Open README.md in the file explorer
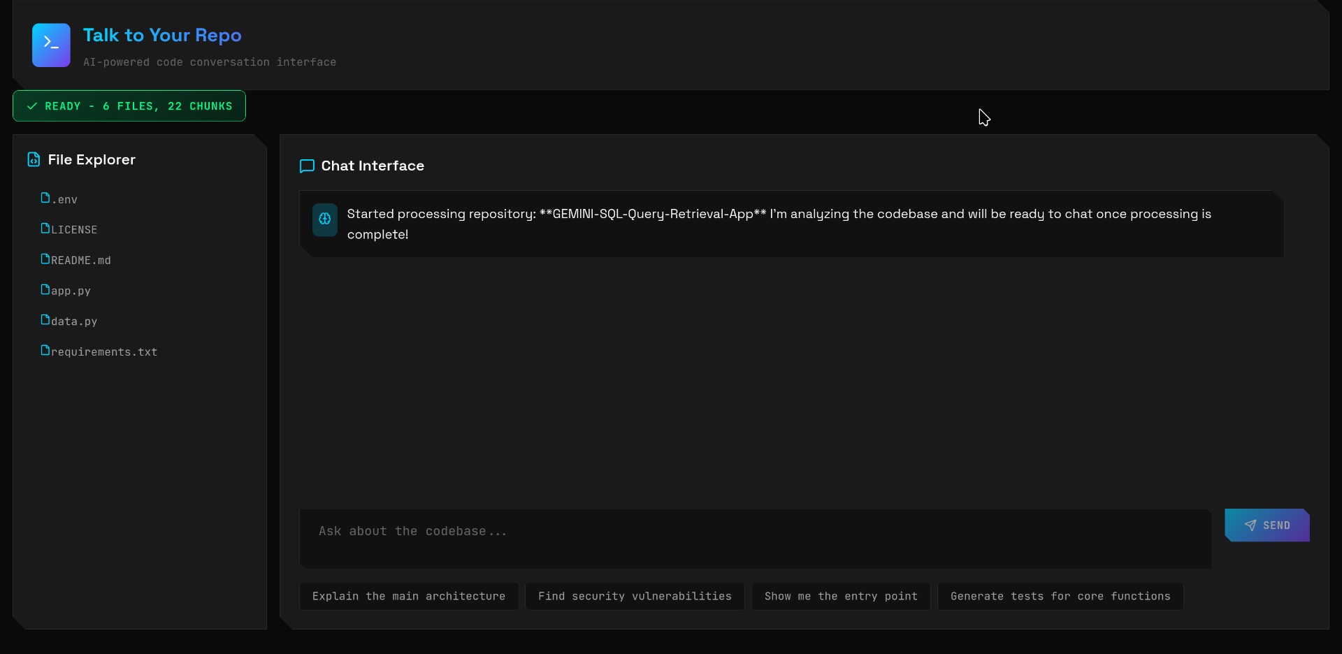1342x654 pixels. pos(80,260)
